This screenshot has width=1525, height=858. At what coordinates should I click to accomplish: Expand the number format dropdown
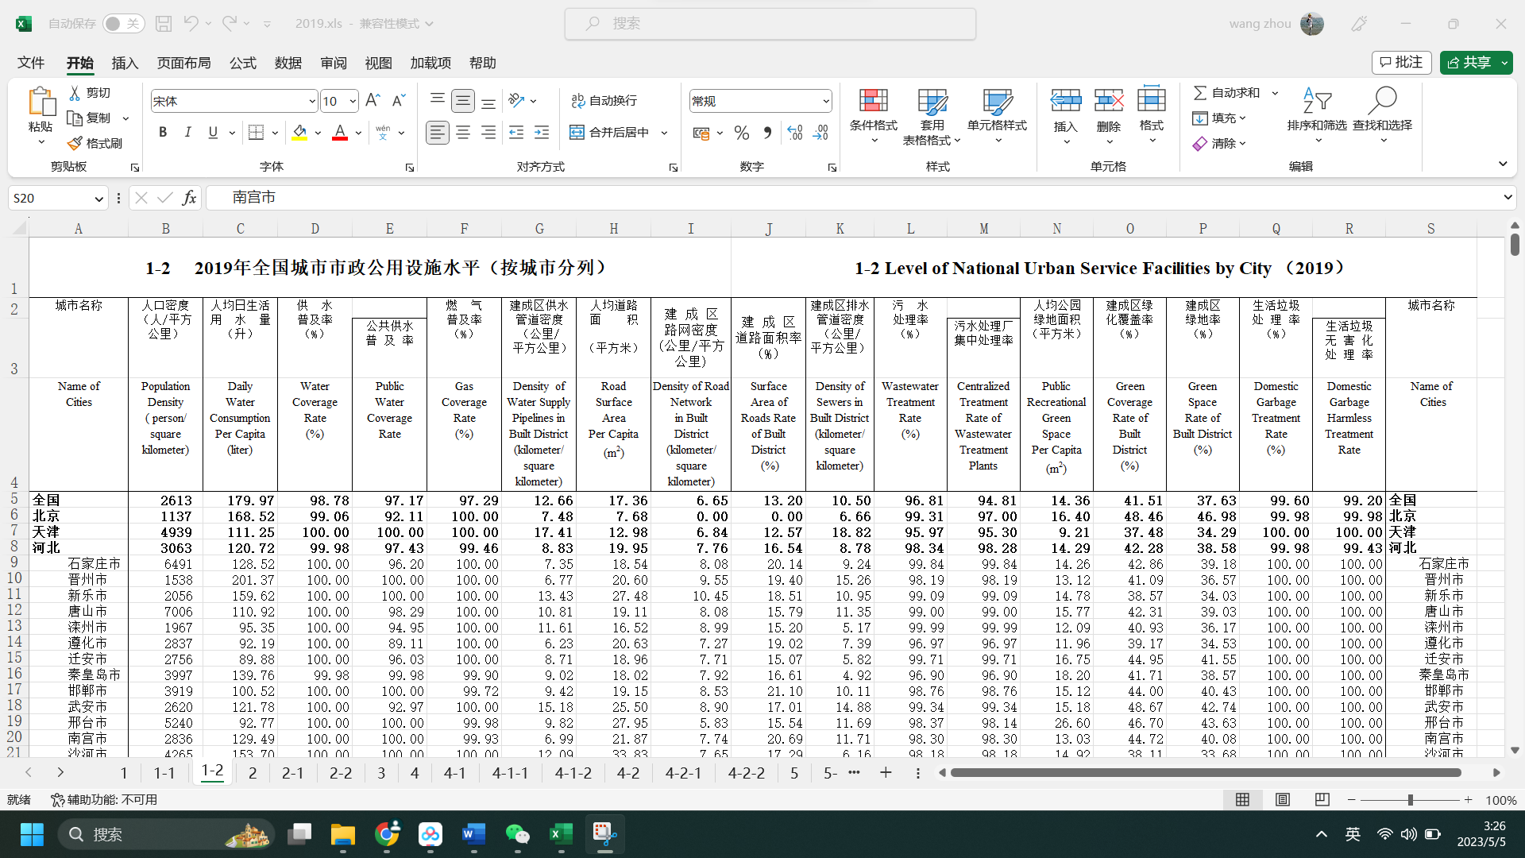(x=826, y=102)
